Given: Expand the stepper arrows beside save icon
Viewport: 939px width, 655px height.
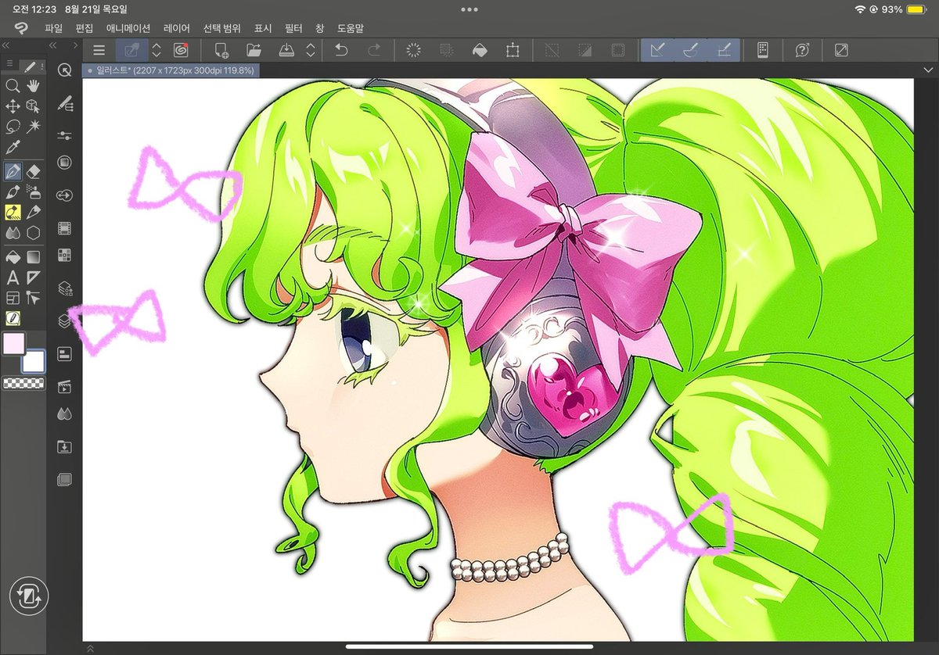Looking at the screenshot, I should 311,50.
